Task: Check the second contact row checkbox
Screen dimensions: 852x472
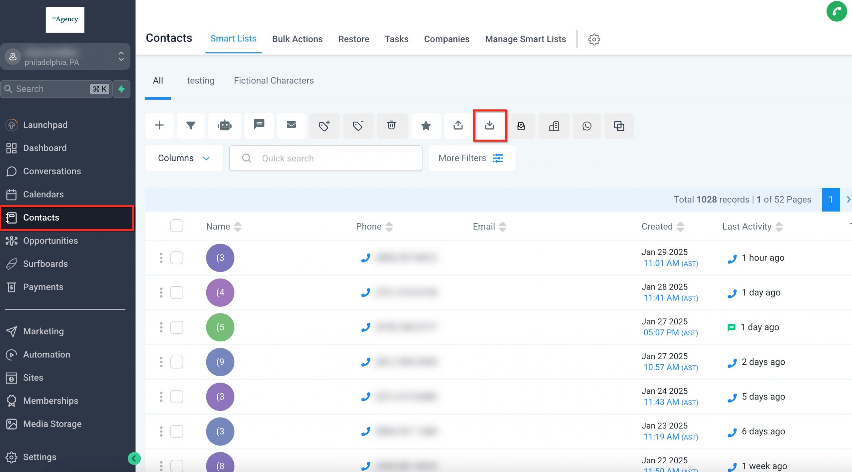Action: 177,293
